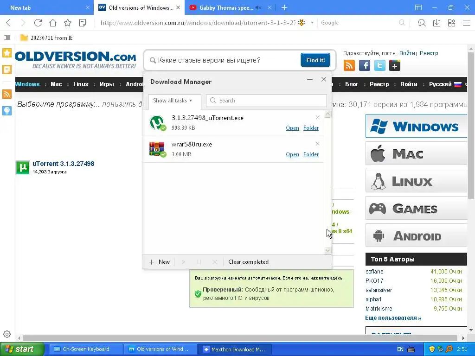The image size is (475, 356).
Task: Open the RSS feed sidebar icon
Action: tap(7, 94)
